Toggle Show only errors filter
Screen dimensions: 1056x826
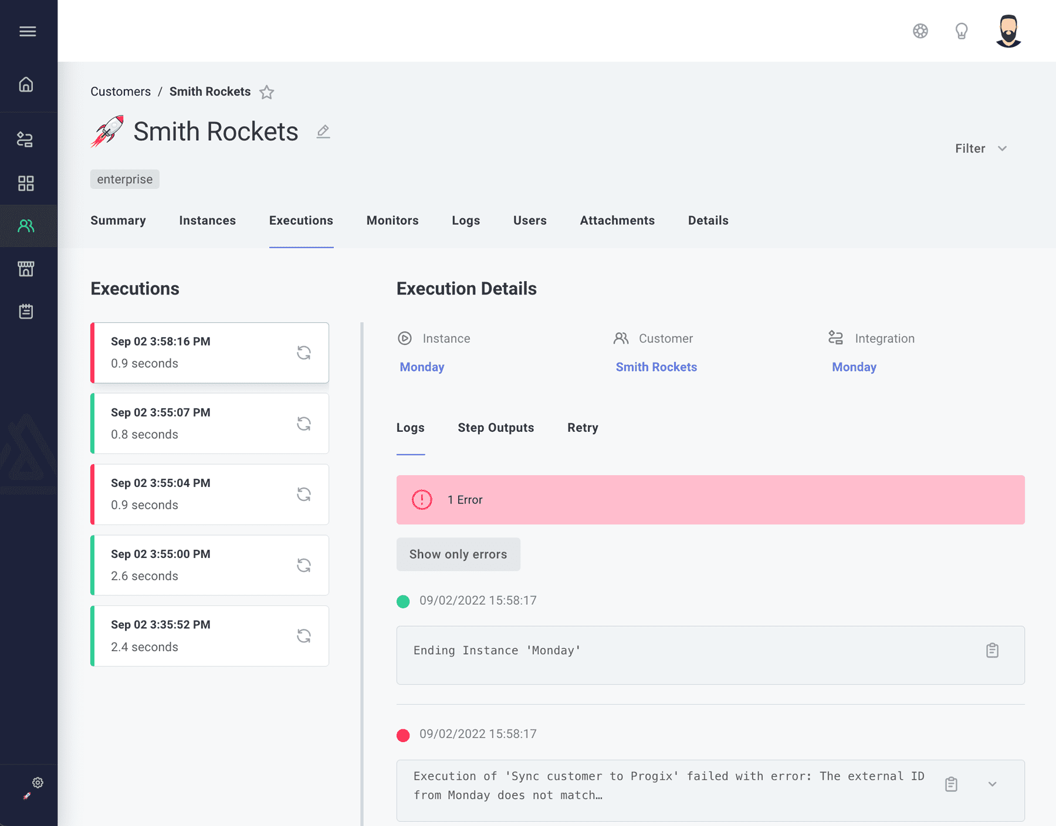click(458, 554)
